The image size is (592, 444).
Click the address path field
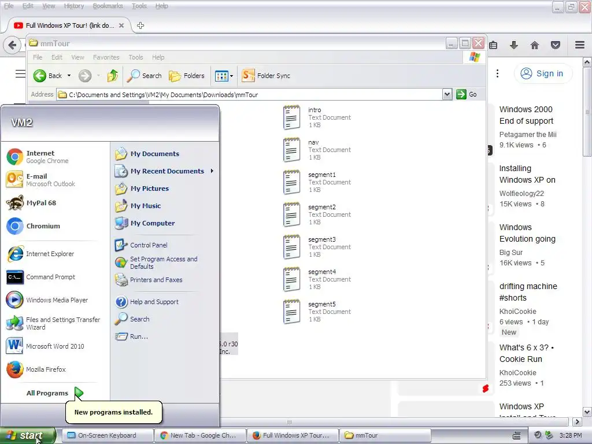(x=250, y=94)
